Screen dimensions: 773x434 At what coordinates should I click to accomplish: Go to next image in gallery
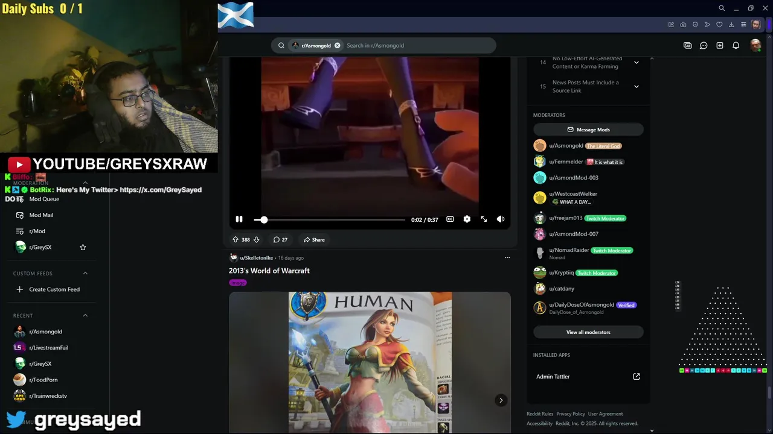coord(501,400)
